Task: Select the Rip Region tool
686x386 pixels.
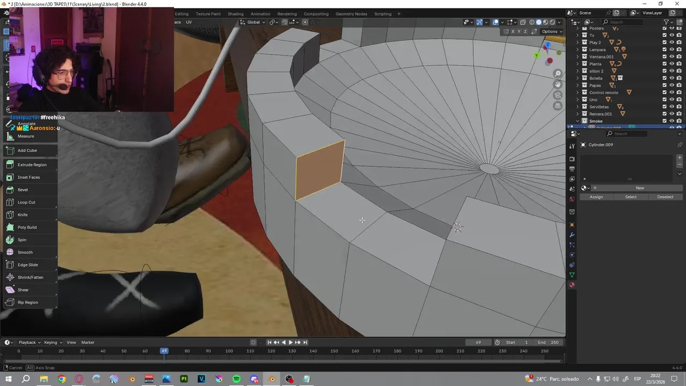Action: (30, 302)
